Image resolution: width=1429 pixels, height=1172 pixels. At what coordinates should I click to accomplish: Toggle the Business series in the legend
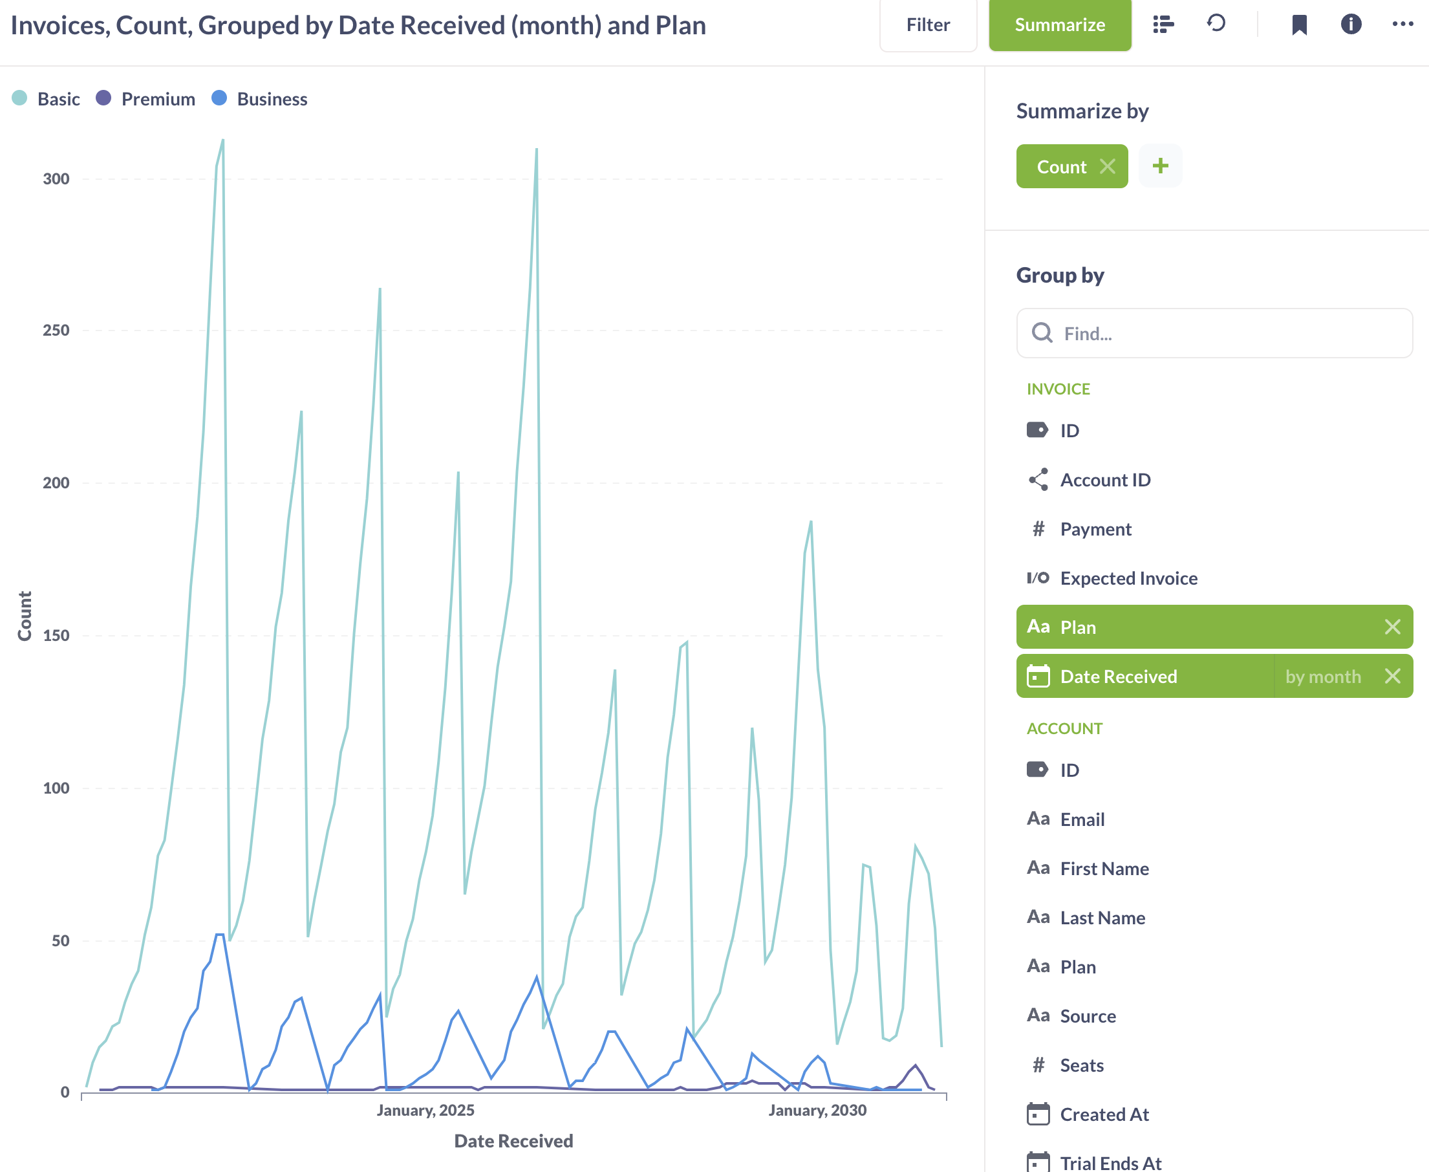tap(260, 98)
